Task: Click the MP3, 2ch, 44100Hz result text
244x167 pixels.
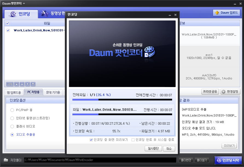Action: [208, 135]
